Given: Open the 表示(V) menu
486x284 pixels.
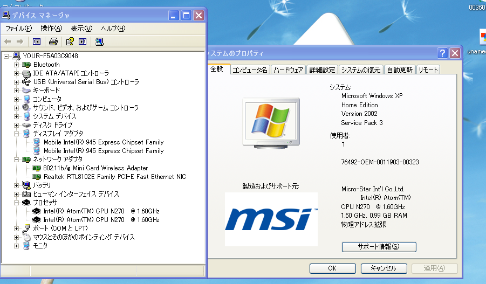Looking at the screenshot, I should tap(81, 29).
